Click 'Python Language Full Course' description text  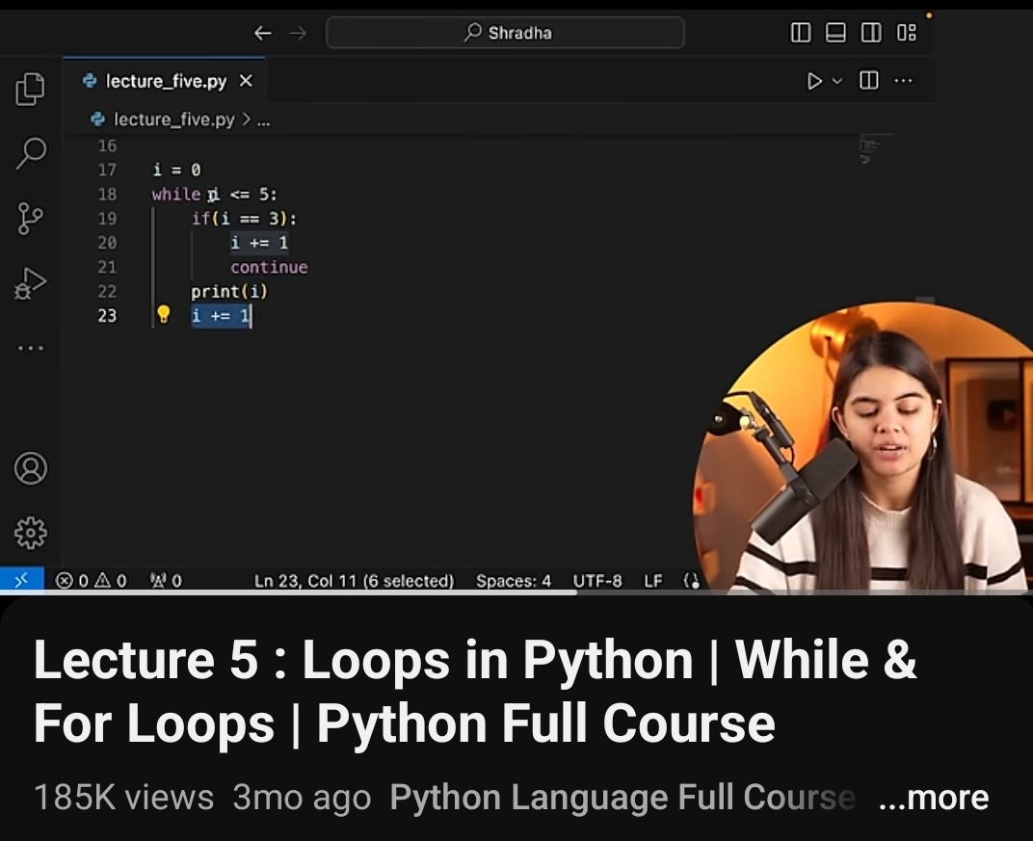click(622, 798)
